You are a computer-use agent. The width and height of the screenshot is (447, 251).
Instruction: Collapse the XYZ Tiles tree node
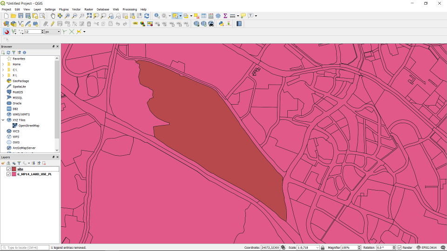[3, 120]
